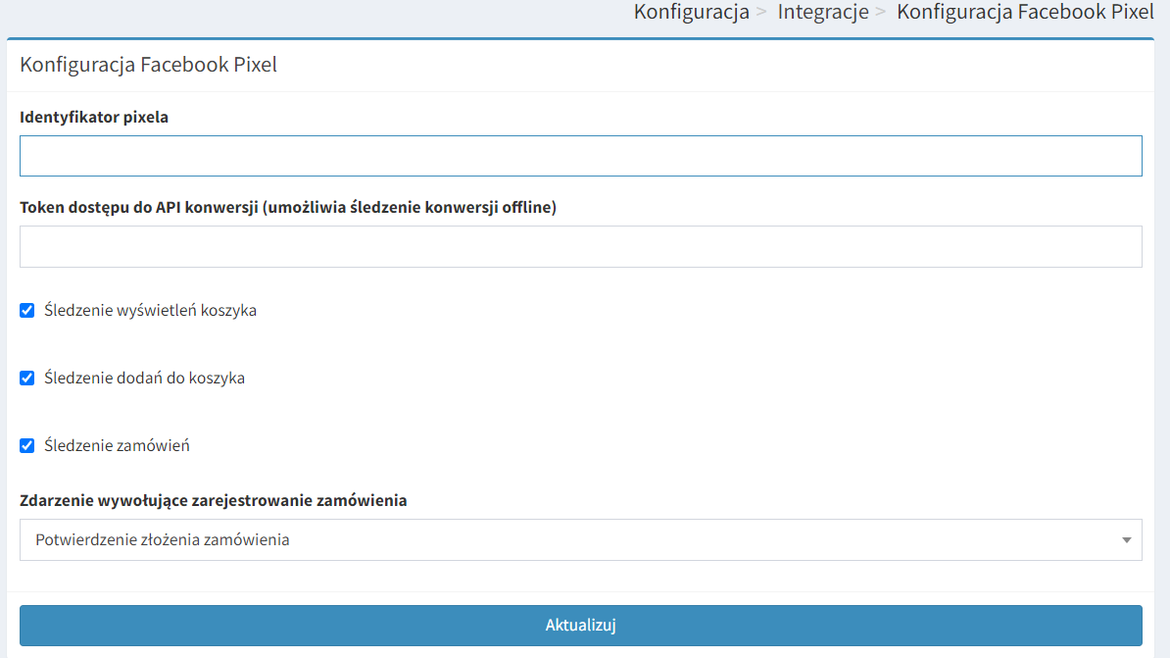Go to Integracje breadcrumb link
The width and height of the screenshot is (1170, 658).
pyautogui.click(x=823, y=12)
